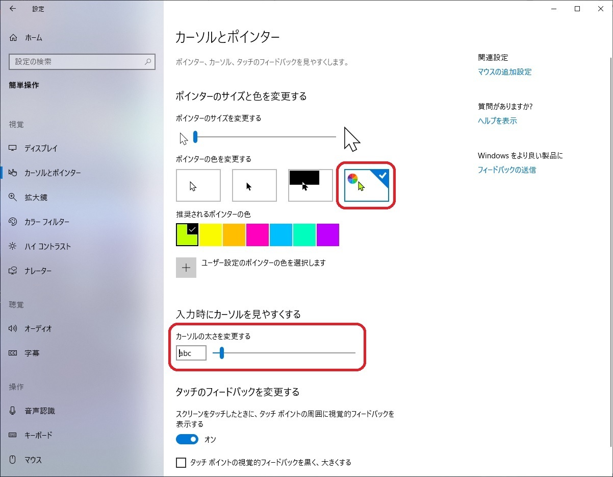Open ホーム from the sidebar
The image size is (613, 477).
pos(33,38)
